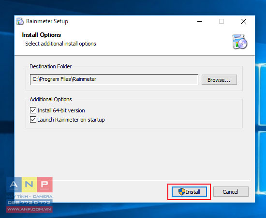Click the Additional Options group label

point(51,99)
